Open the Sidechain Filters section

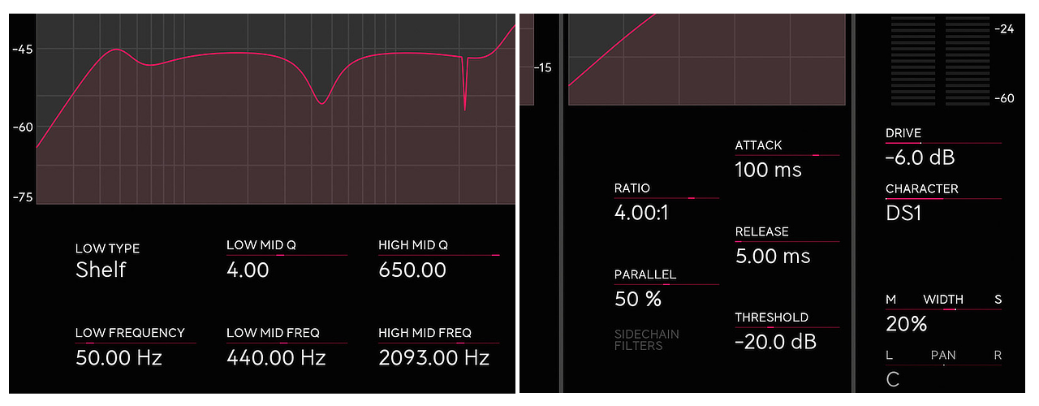click(647, 340)
